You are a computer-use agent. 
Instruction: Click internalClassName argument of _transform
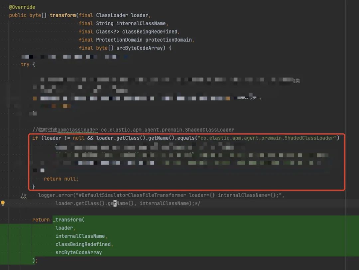click(x=80, y=236)
